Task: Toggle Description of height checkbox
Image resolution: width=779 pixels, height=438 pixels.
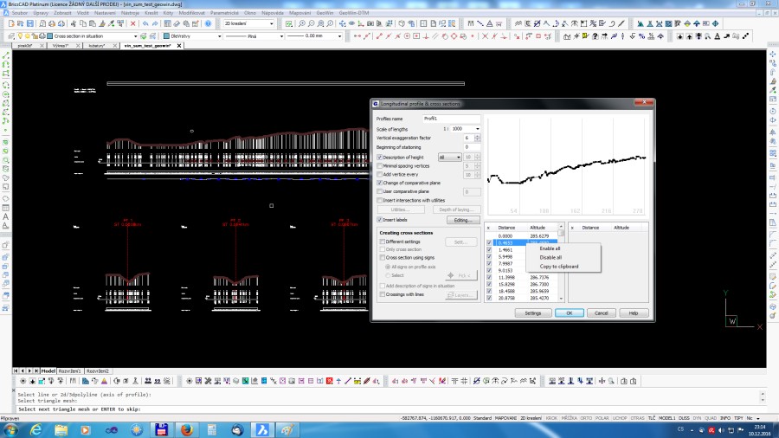Action: [x=380, y=157]
